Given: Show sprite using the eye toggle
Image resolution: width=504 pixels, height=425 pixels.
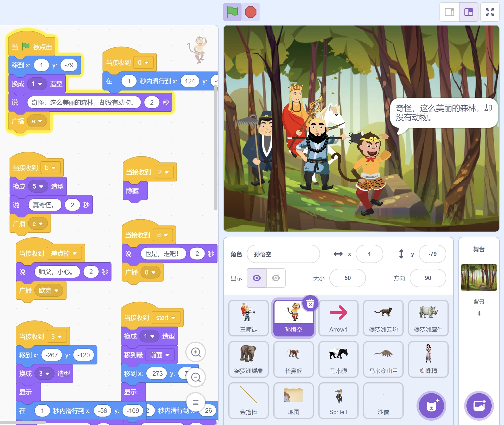Looking at the screenshot, I should tap(257, 278).
